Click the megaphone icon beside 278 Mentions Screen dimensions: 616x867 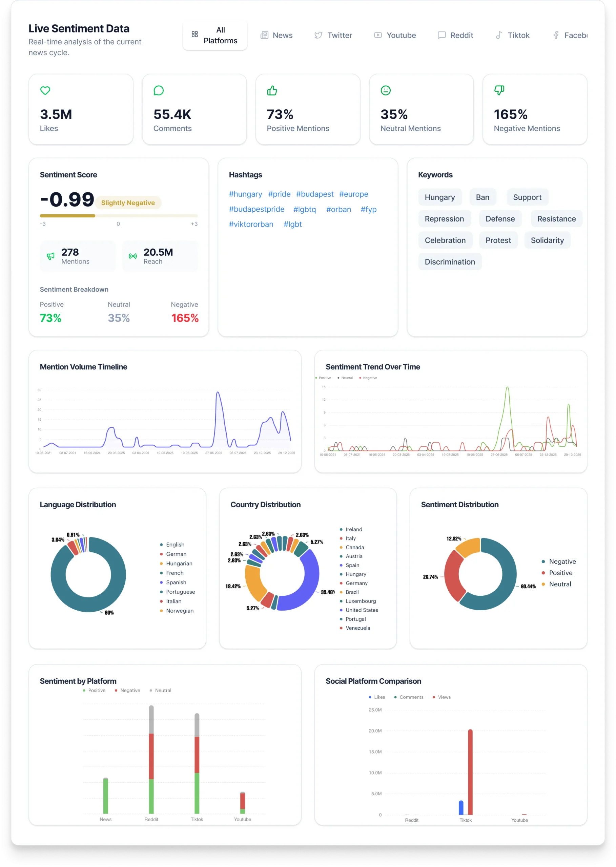50,256
